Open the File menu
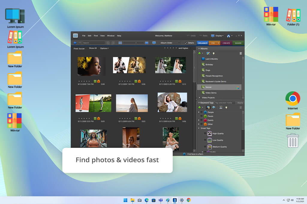The image size is (307, 204). (x=84, y=36)
